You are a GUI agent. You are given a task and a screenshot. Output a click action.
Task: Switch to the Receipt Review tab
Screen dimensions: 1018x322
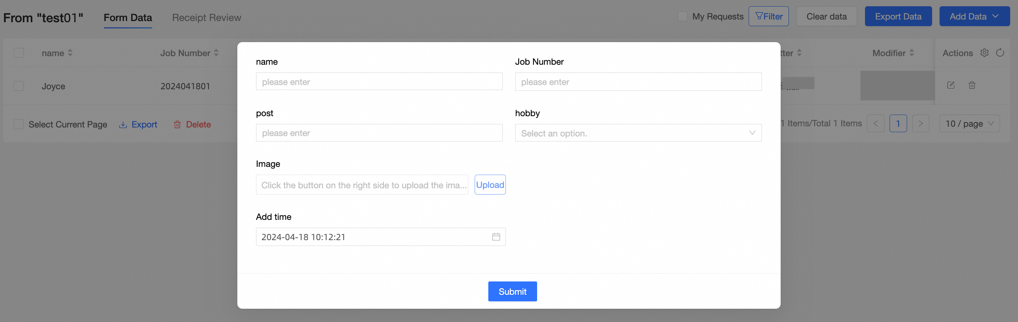pos(206,18)
